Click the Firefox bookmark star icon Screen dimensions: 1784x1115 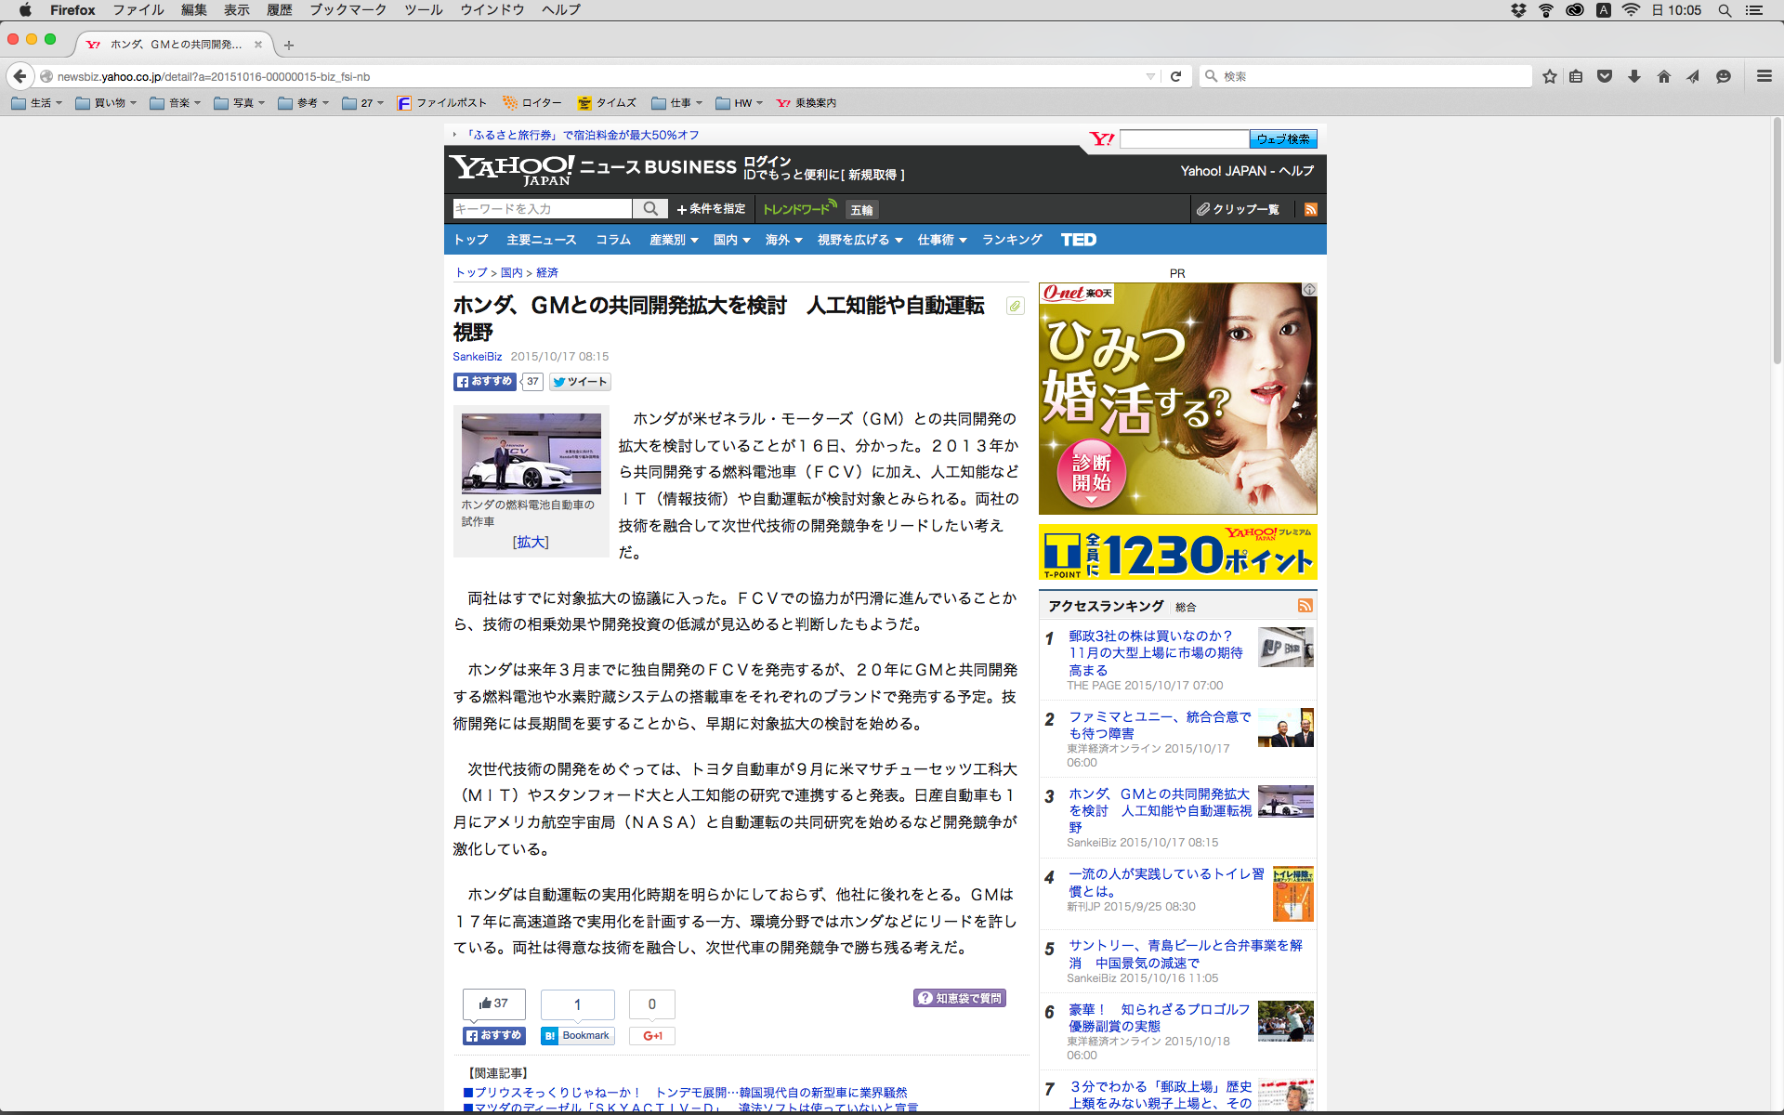[1549, 76]
